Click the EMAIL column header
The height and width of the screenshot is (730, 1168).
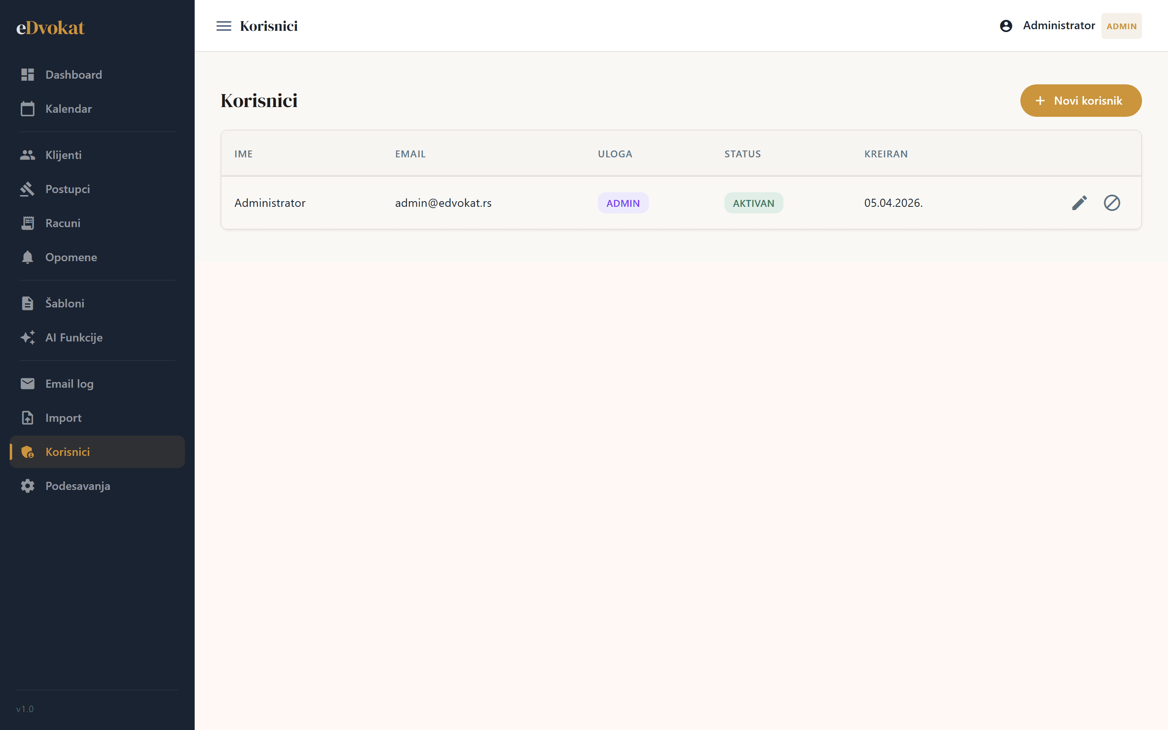(410, 154)
